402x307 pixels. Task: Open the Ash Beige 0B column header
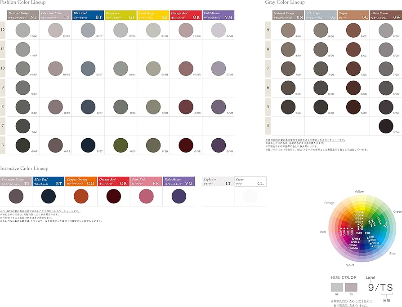320,16
